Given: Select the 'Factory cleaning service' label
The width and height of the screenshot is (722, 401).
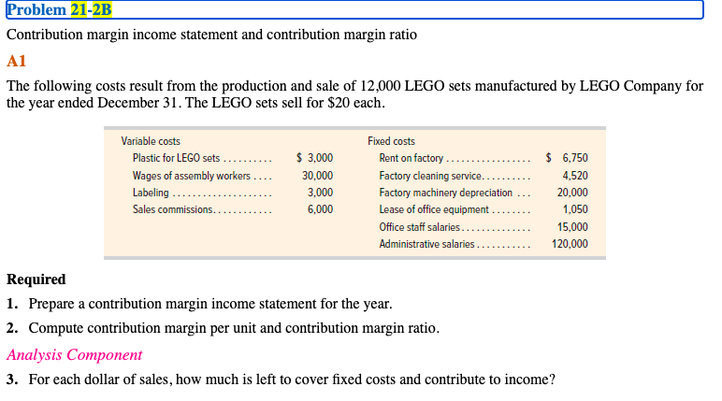Looking at the screenshot, I should click(x=431, y=176).
